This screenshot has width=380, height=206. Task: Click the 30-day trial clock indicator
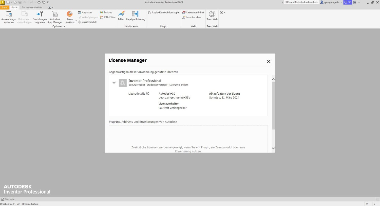[x=347, y=2]
